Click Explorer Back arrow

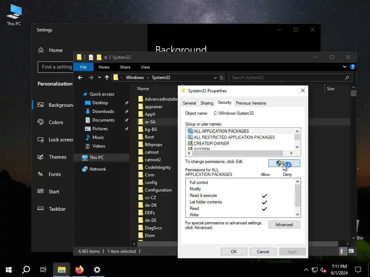click(x=80, y=78)
